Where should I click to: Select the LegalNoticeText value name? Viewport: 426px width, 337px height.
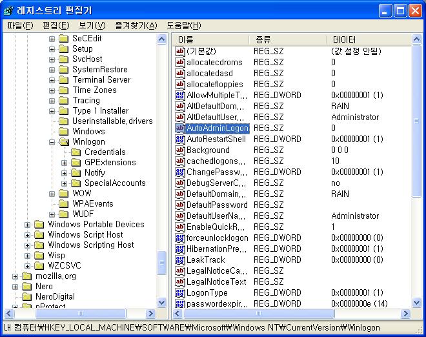click(x=216, y=282)
